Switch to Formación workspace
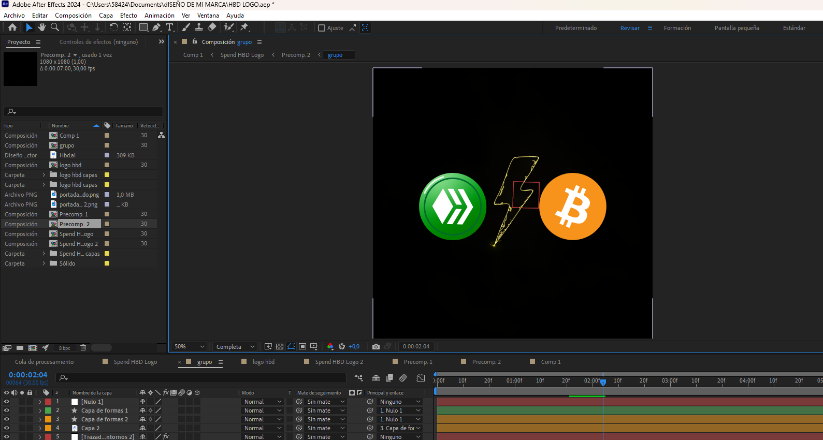 677,28
